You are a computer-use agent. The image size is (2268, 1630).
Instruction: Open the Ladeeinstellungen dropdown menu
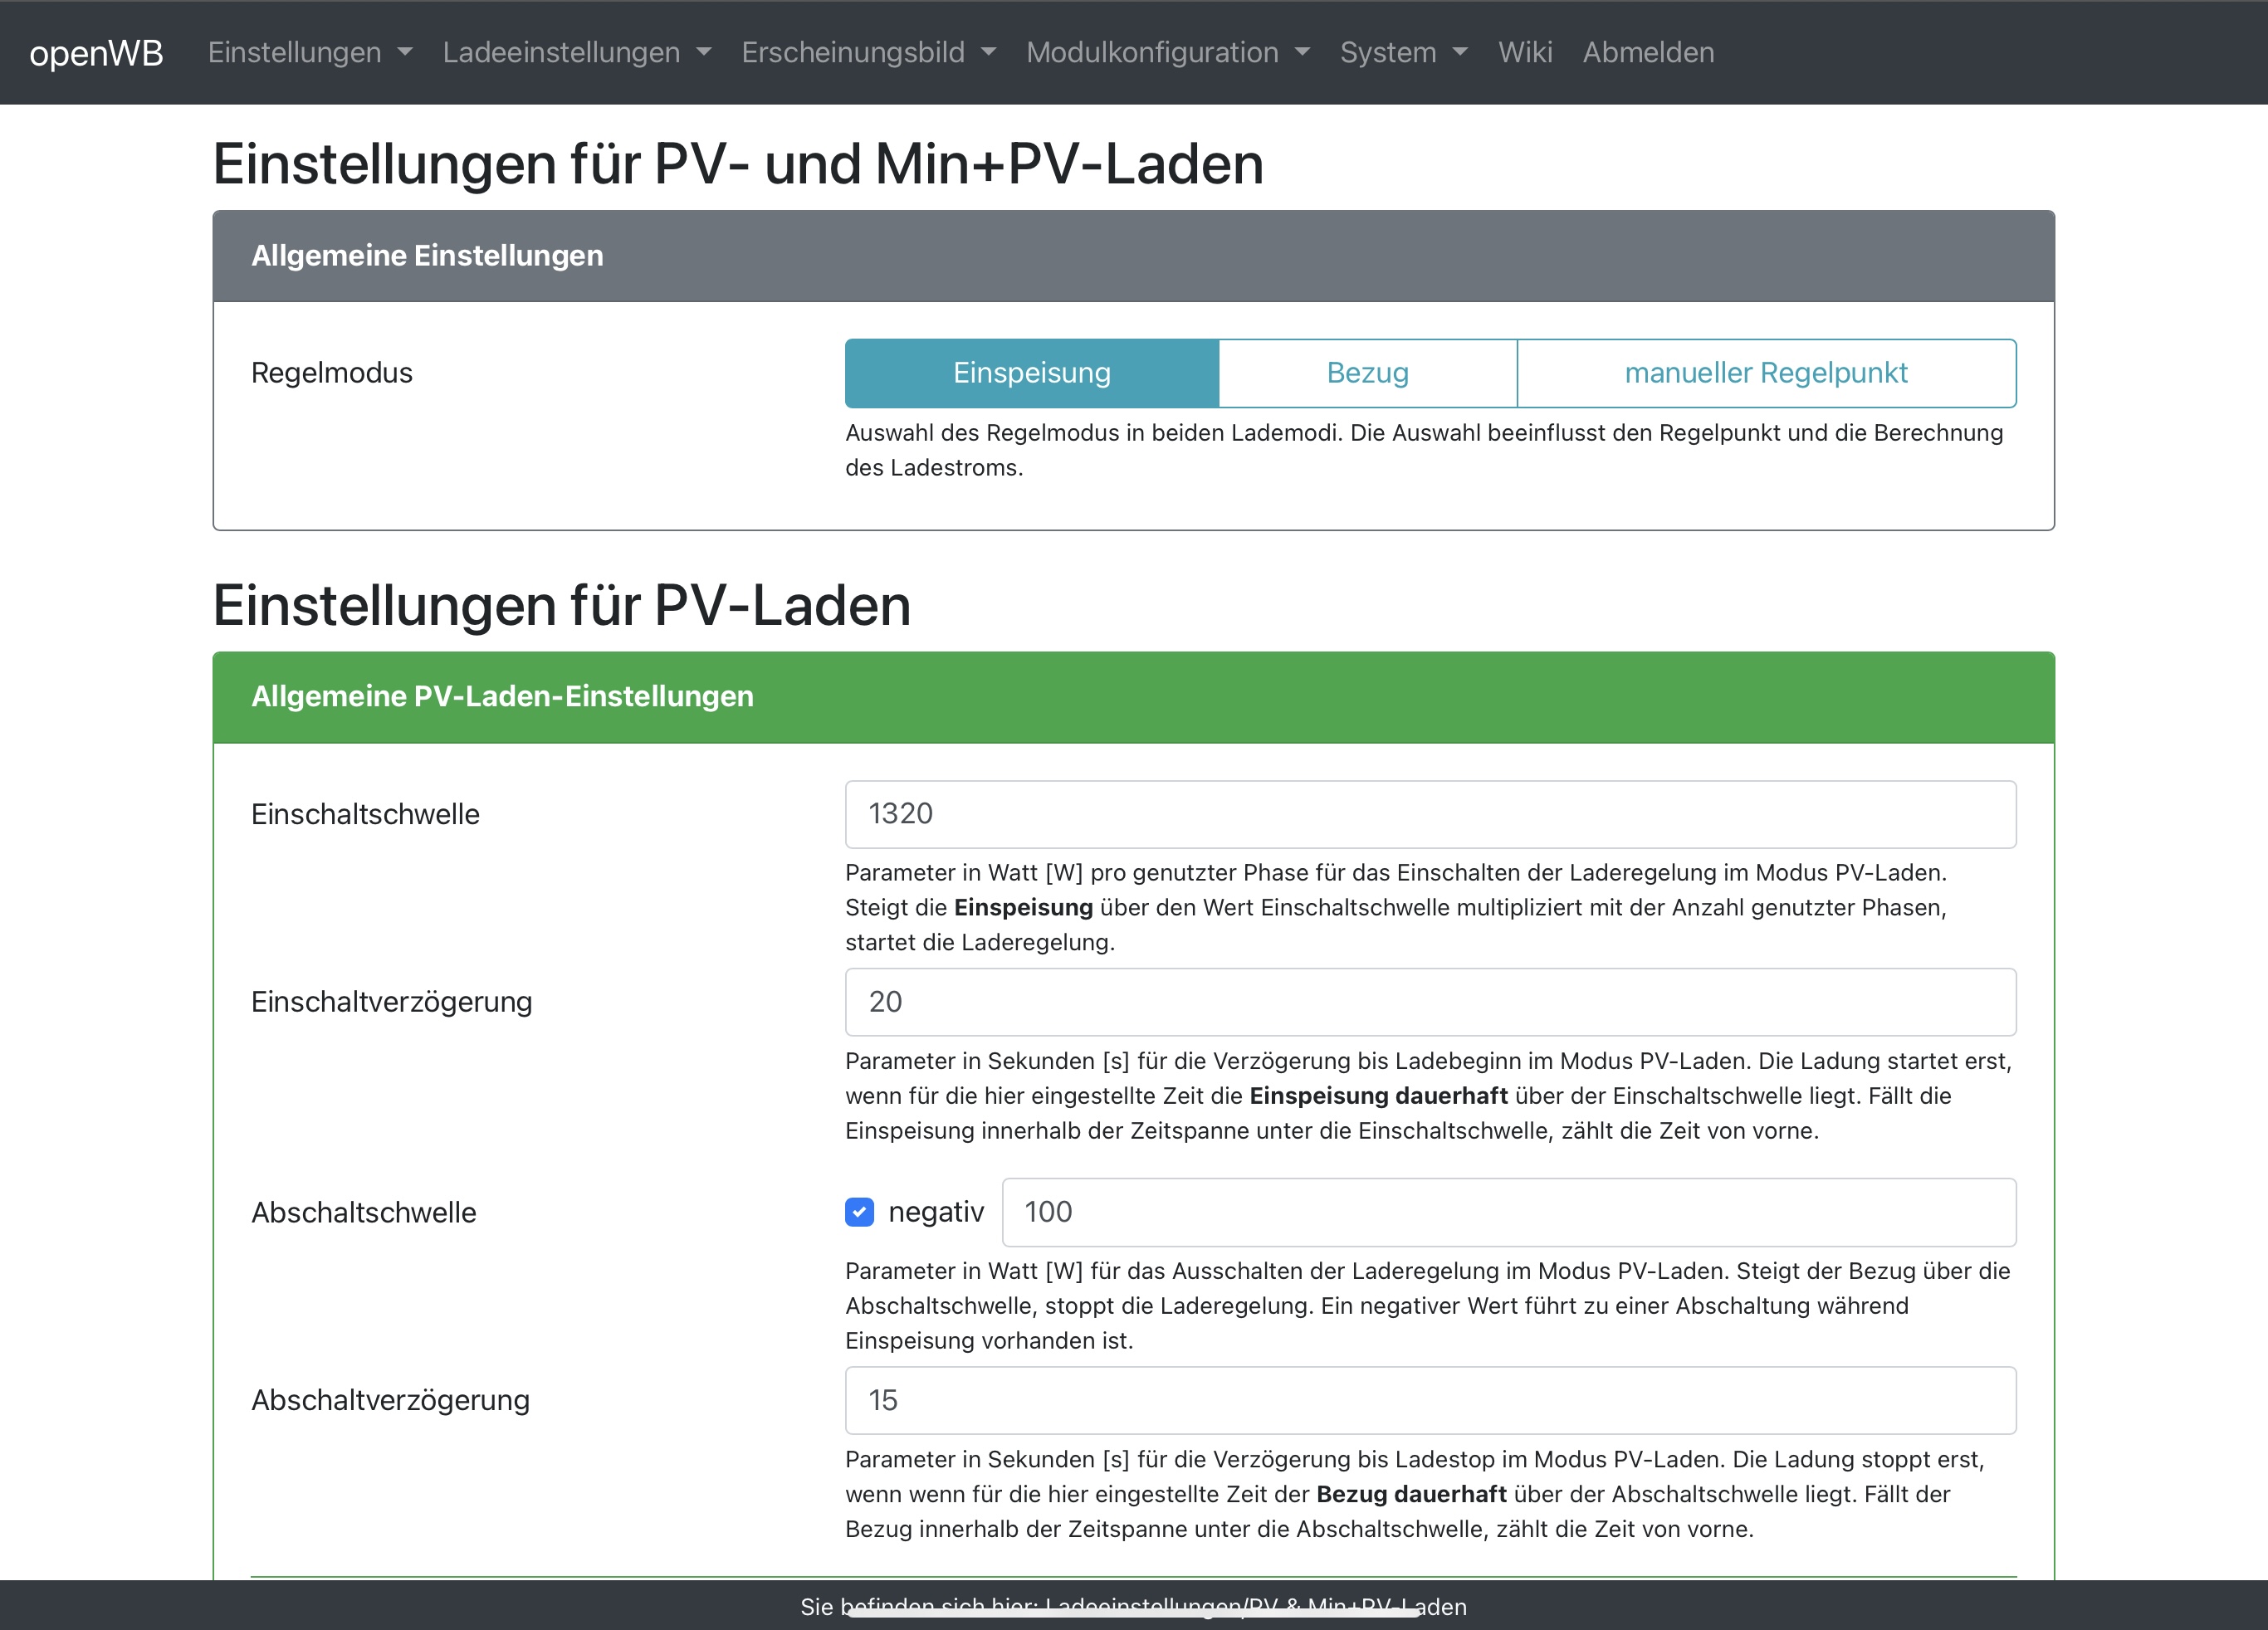pyautogui.click(x=576, y=52)
